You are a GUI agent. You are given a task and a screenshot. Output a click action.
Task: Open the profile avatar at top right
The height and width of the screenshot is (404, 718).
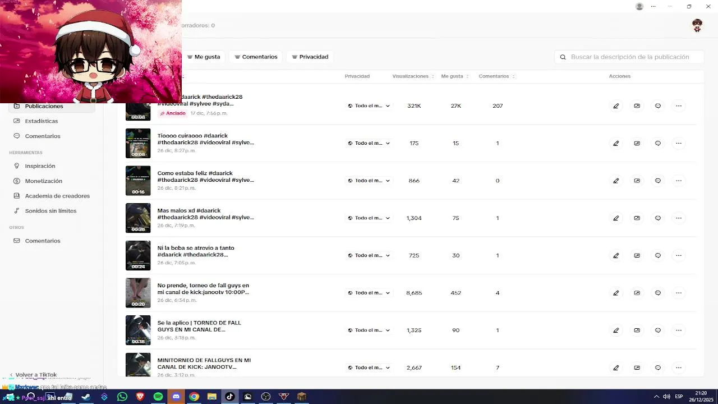[x=697, y=25]
